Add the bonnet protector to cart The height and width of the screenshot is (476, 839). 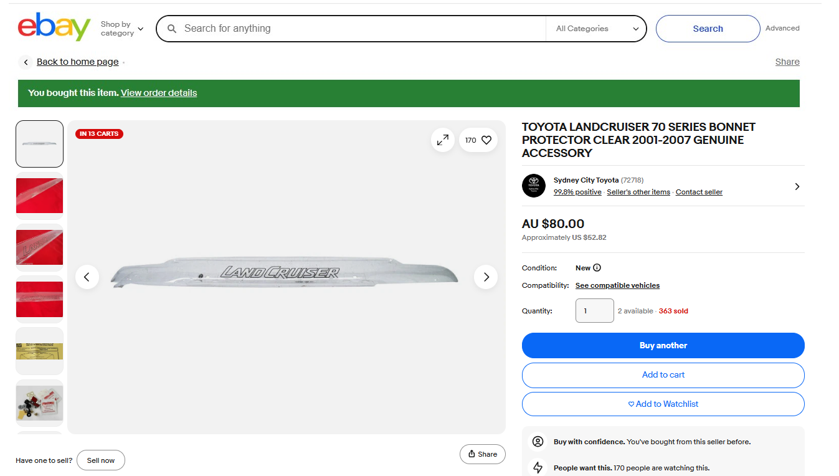tap(663, 374)
